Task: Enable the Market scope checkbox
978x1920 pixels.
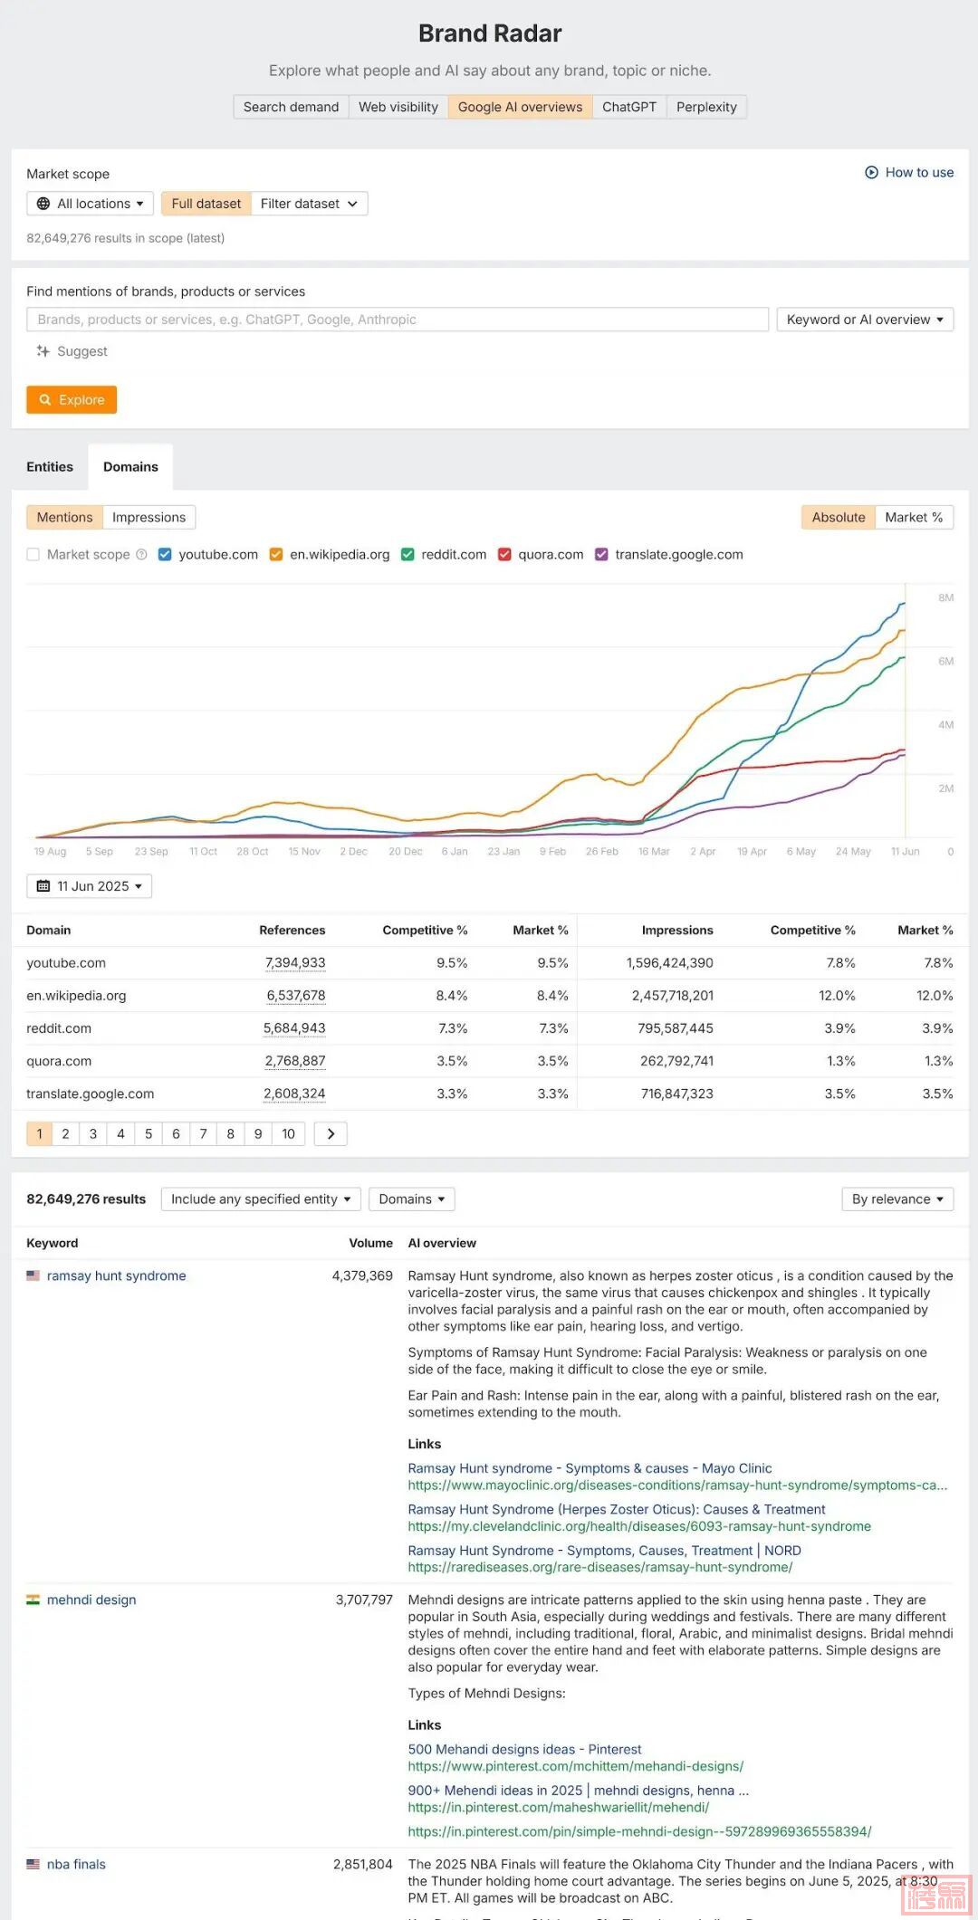Action: pos(34,555)
